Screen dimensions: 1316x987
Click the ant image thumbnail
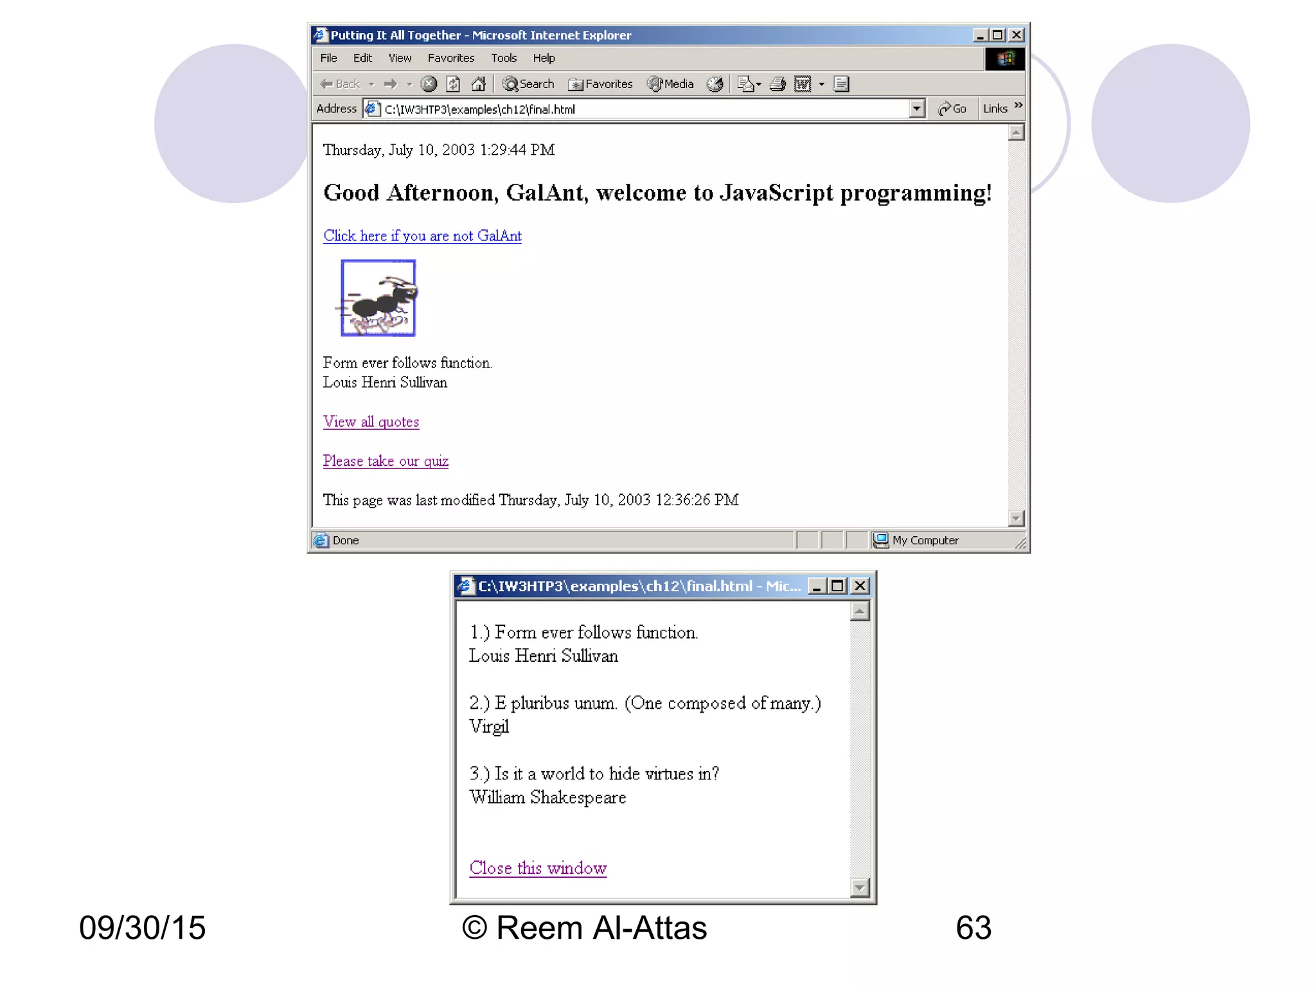[378, 298]
